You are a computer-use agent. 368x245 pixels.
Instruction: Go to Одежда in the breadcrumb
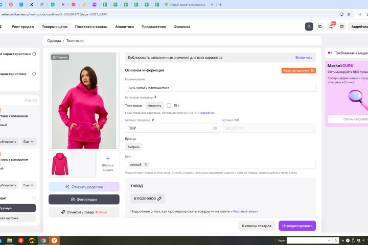pyautogui.click(x=54, y=40)
